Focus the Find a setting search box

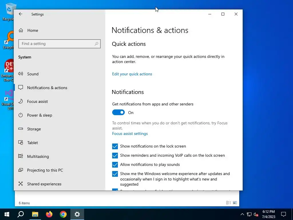pos(60,44)
